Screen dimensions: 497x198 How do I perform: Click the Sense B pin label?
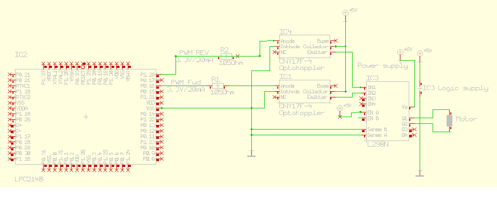pos(377,130)
